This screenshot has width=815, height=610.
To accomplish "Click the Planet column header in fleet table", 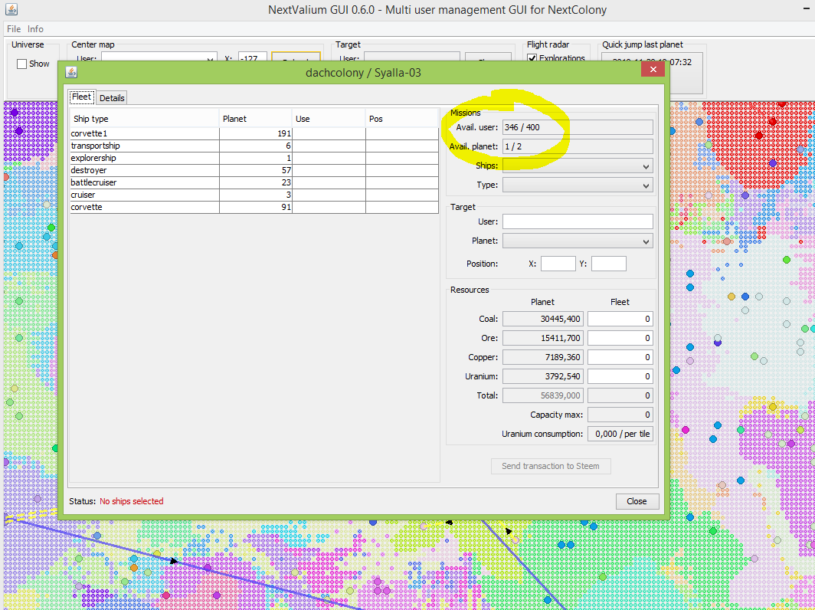I will pos(255,119).
